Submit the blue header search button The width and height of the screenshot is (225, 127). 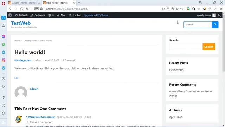[x=215, y=24]
